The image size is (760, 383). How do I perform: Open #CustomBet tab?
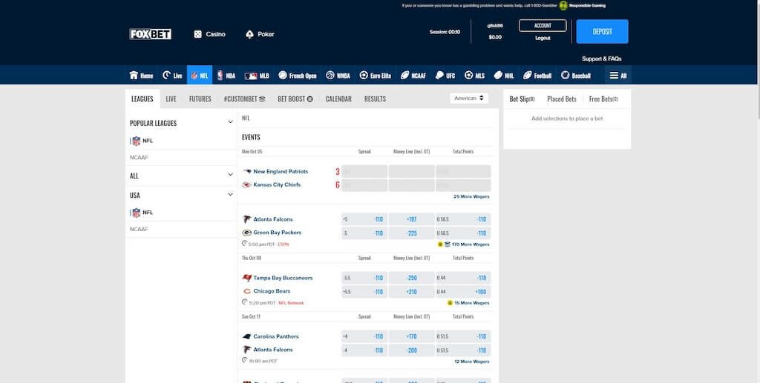[x=244, y=99]
